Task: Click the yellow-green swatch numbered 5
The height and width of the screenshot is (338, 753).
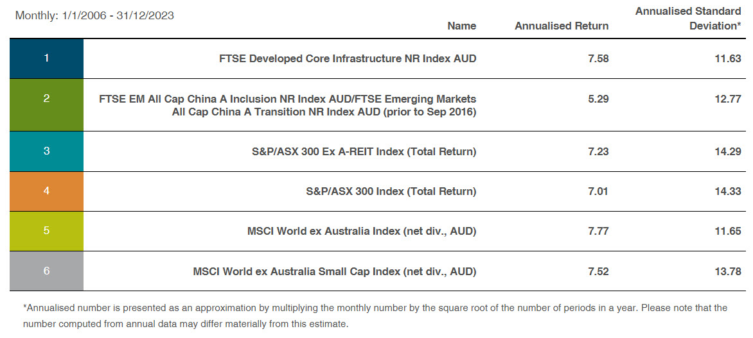Action: (x=46, y=231)
